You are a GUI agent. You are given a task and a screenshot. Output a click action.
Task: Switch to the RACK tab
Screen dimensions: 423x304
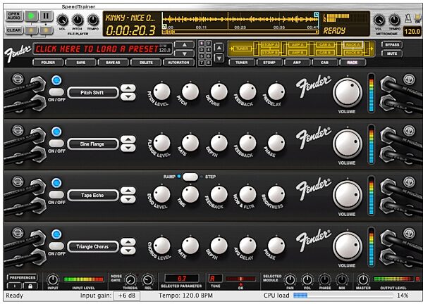[x=352, y=63]
